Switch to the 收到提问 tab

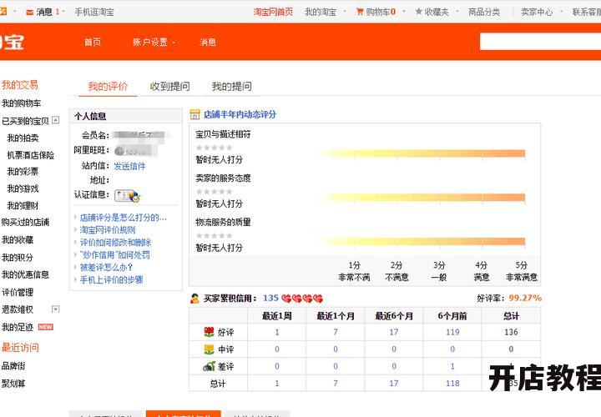[x=169, y=86]
